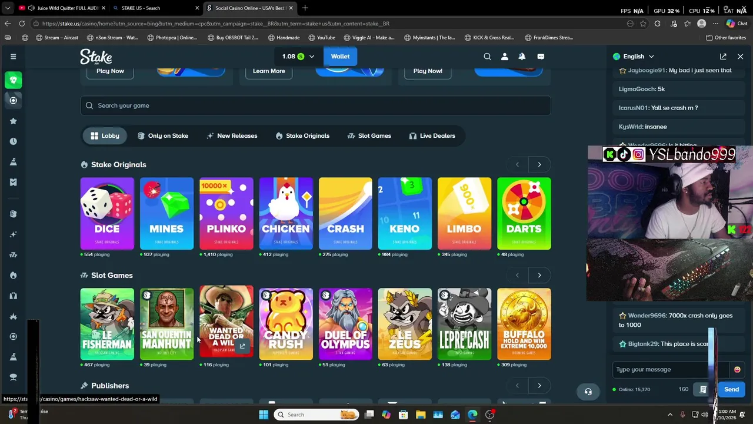This screenshot has width=753, height=424.
Task: Switch to the Juice Wrld Quitter browser tab
Action: point(62,8)
